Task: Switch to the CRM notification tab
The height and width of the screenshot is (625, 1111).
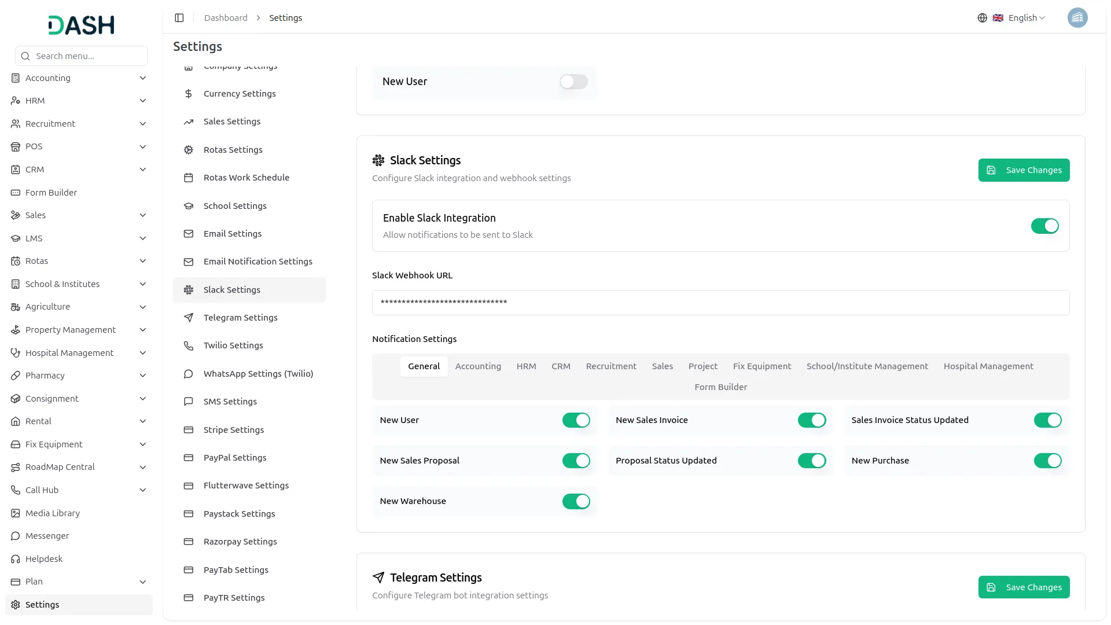Action: pos(560,366)
